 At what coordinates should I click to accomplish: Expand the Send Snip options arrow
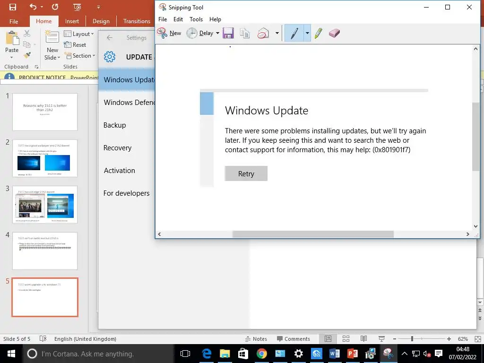click(277, 33)
